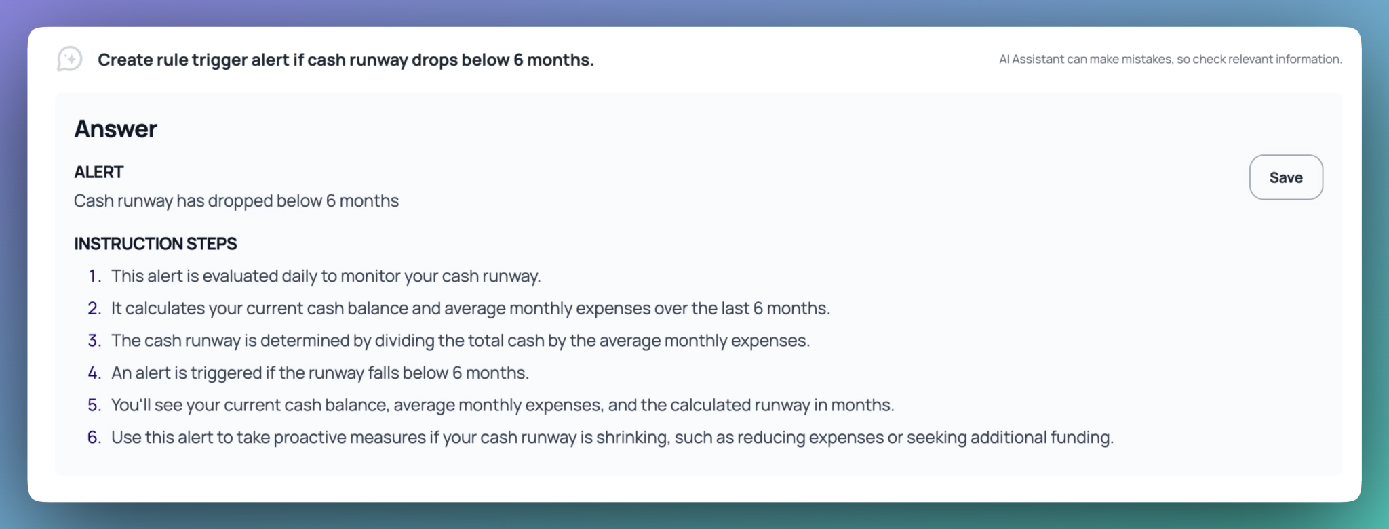Click step 3 about dividing total cash
Viewport: 1389px width, 529px height.
(x=461, y=341)
